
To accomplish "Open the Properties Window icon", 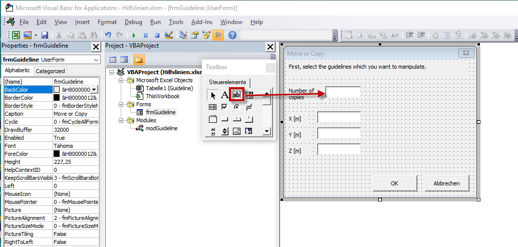I will coord(195,35).
